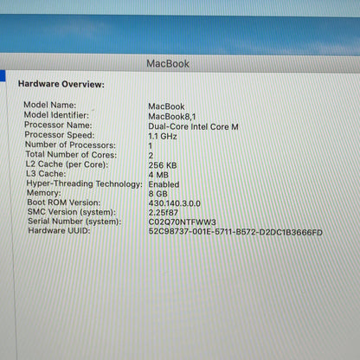Click the 256 KB L2 cache value
The width and height of the screenshot is (360, 360).
tap(163, 165)
